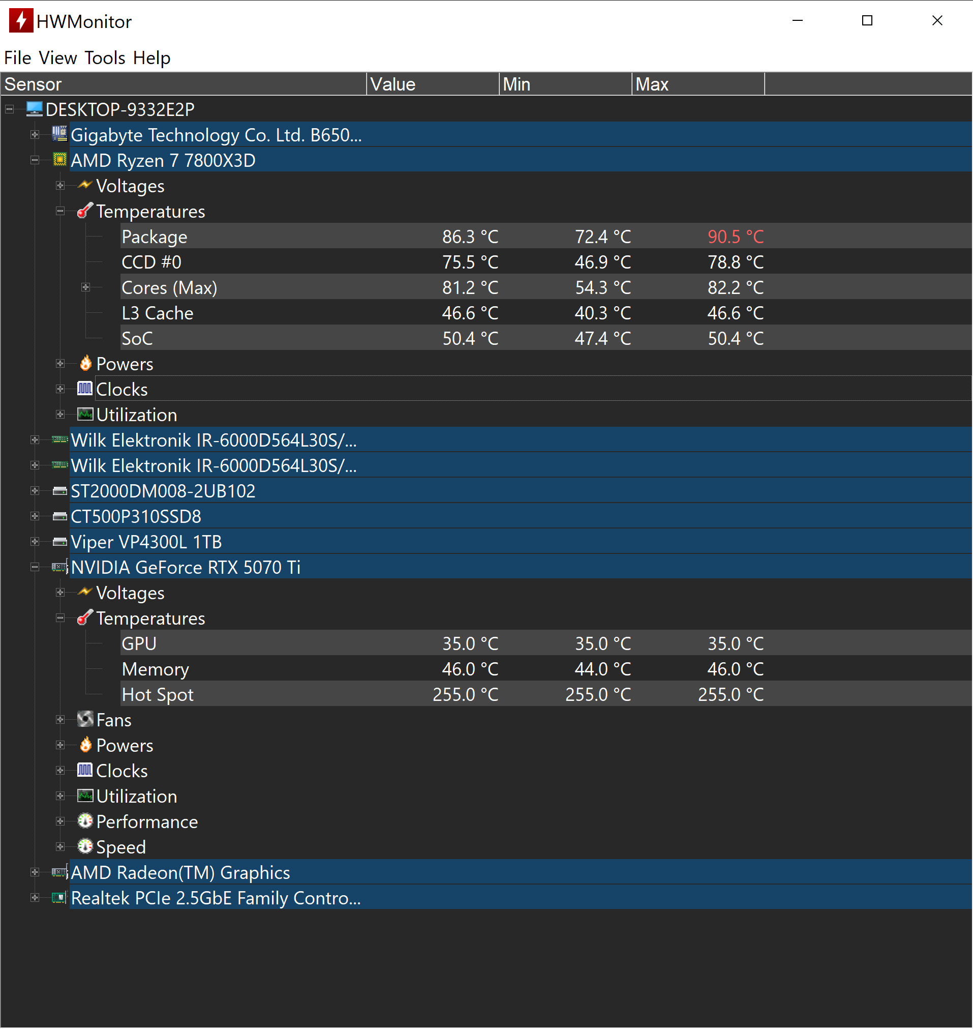The image size is (973, 1029).
Task: Click the Min column header
Action: click(x=566, y=84)
